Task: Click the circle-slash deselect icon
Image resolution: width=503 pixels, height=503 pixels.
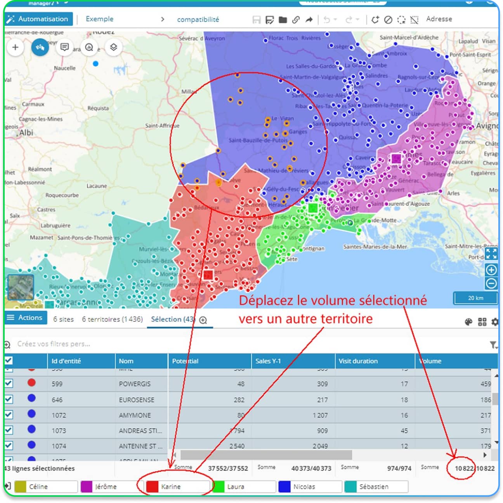Action: click(388, 19)
